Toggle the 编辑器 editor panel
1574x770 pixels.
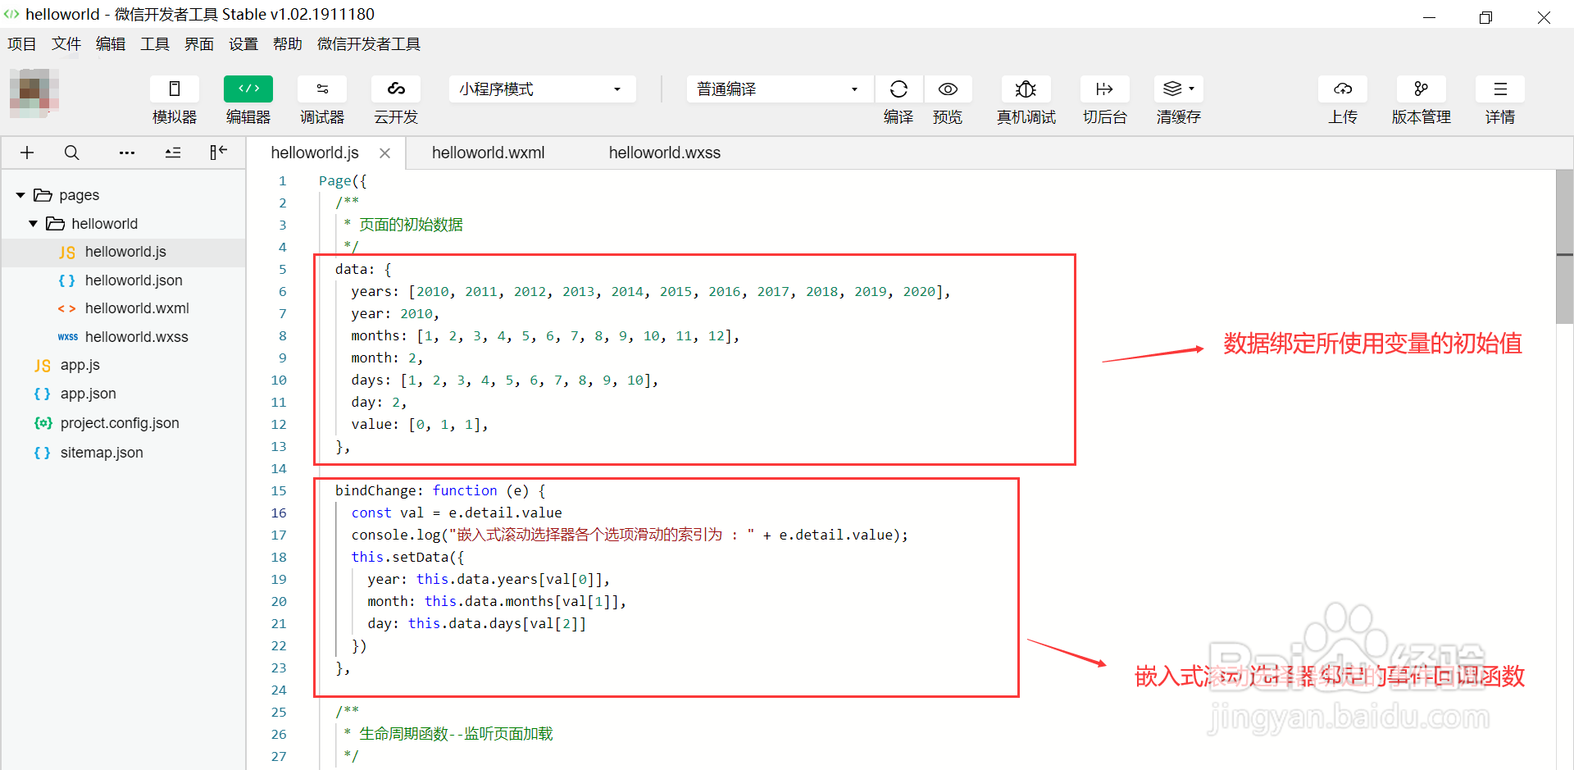click(x=248, y=89)
